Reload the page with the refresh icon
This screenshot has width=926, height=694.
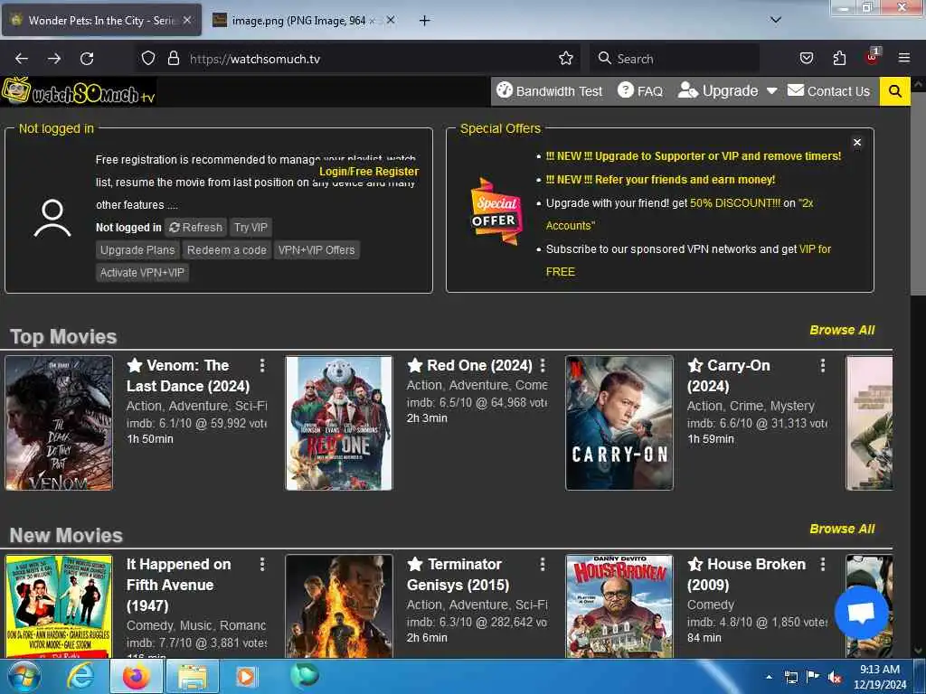click(87, 59)
